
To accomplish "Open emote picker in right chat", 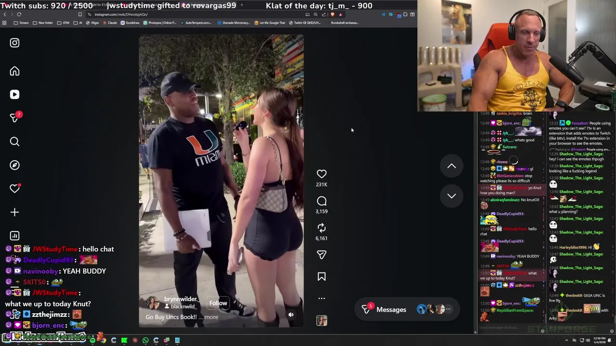I will [612, 331].
